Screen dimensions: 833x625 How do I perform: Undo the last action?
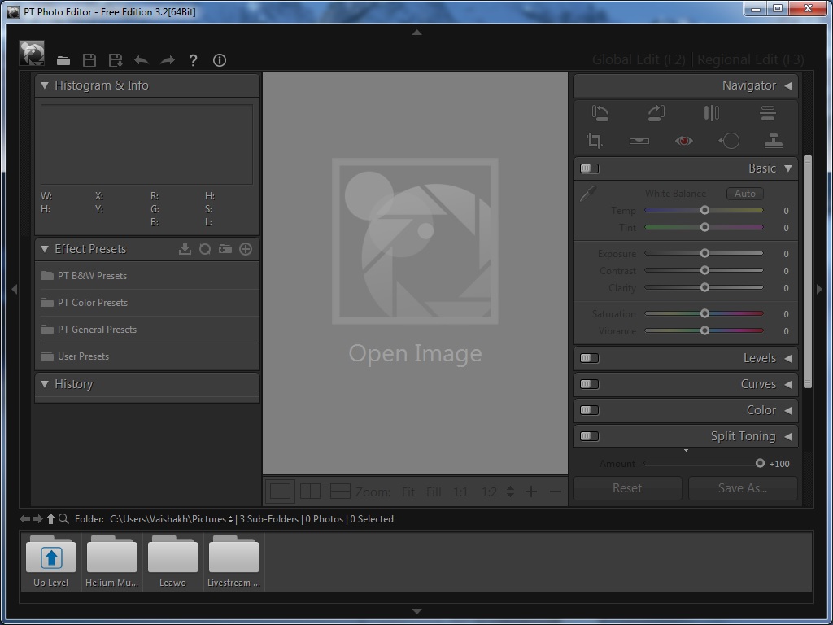pyautogui.click(x=142, y=60)
